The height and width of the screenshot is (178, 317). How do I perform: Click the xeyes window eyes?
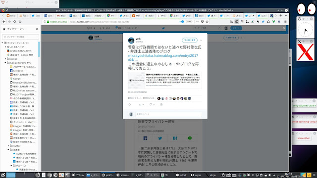pyautogui.click(x=306, y=9)
